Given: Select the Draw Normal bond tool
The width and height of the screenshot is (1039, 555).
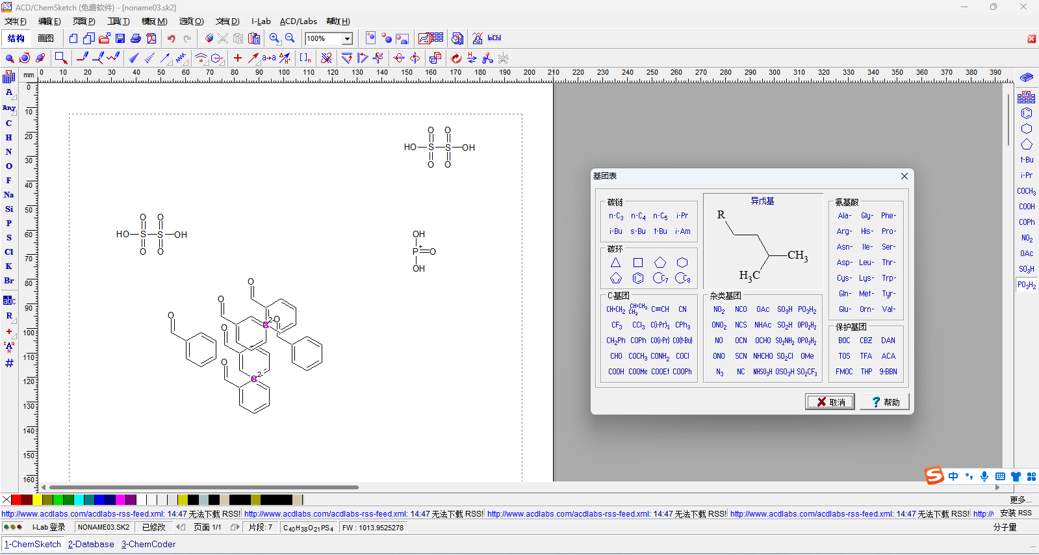Looking at the screenshot, I should click(x=83, y=58).
